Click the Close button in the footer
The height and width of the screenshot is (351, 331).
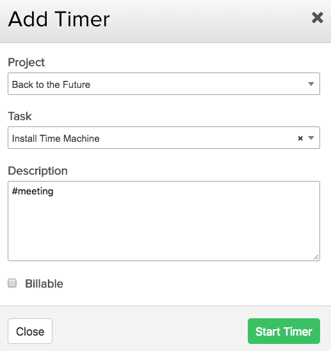point(30,331)
